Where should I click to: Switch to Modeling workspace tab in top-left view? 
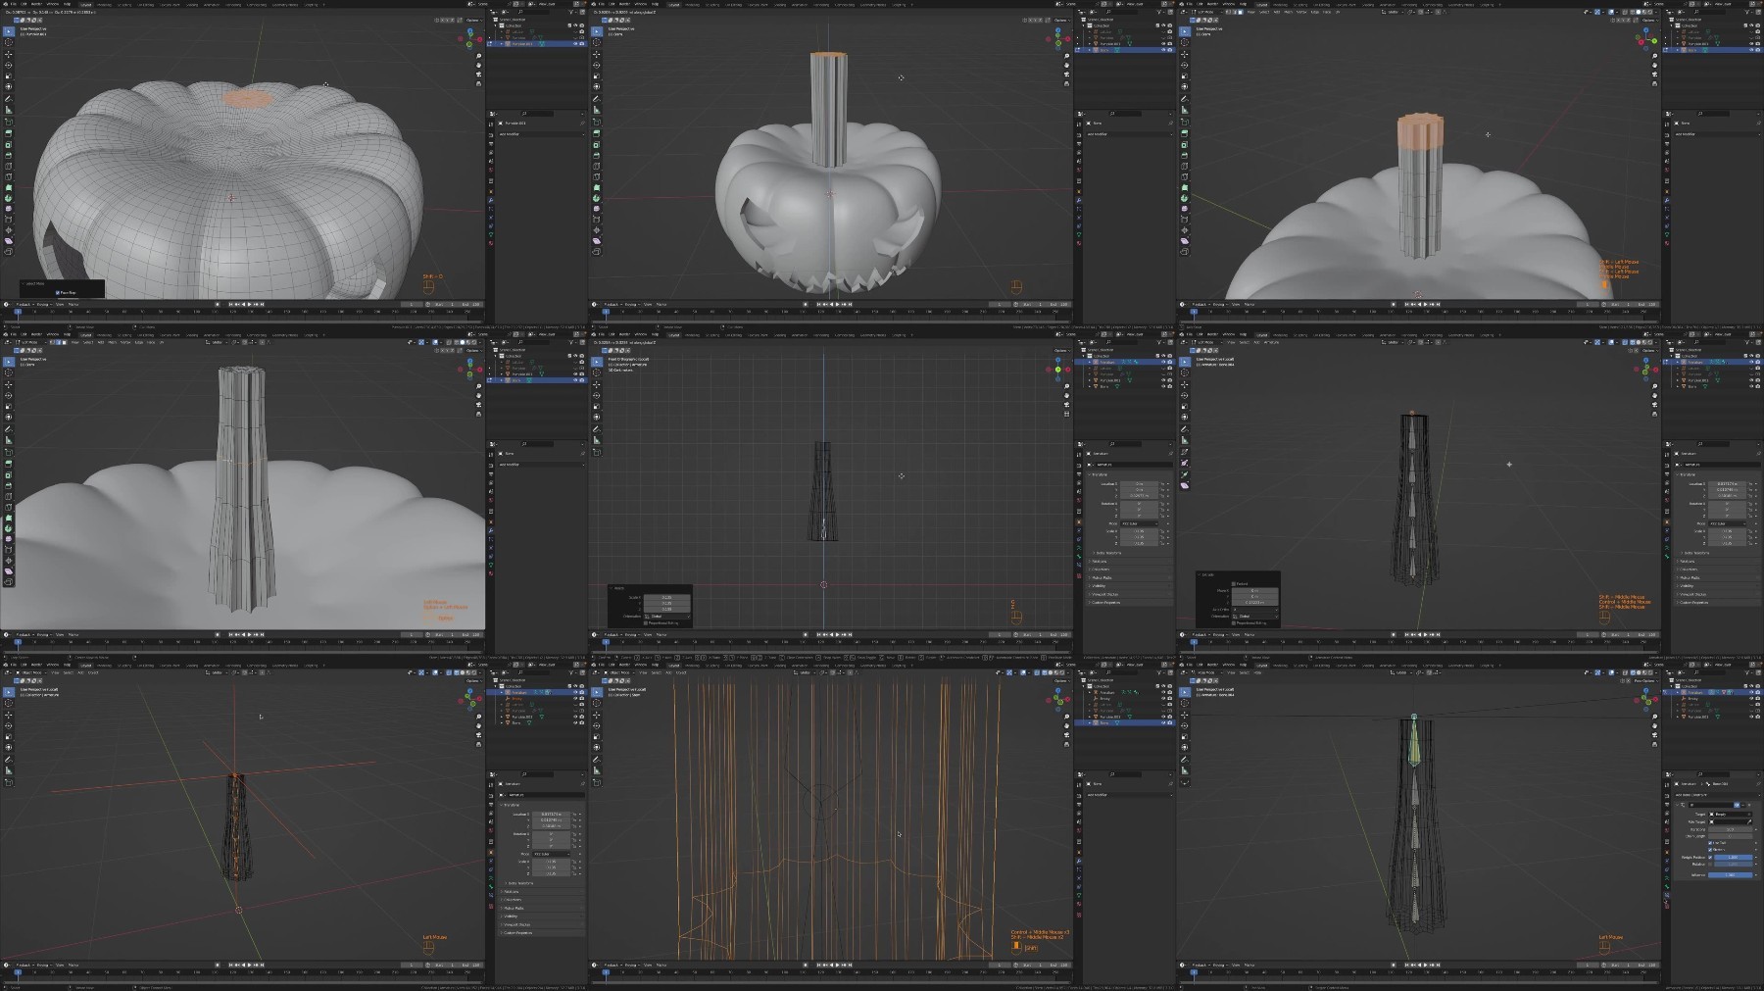105,4
